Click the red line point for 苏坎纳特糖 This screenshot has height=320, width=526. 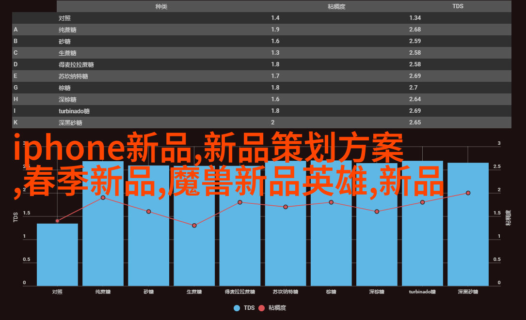point(286,207)
